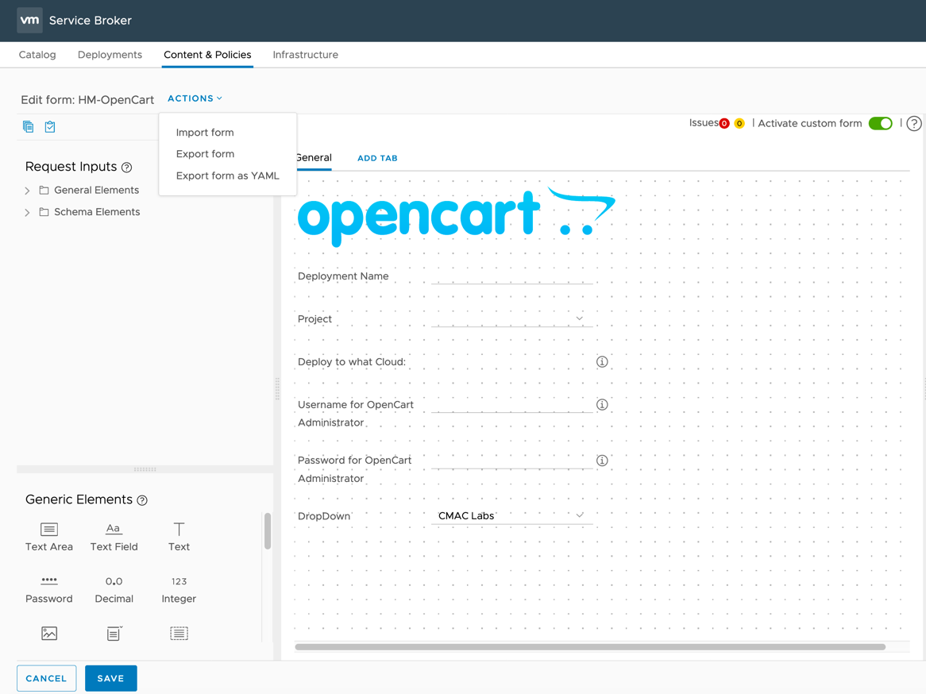
Task: Select the Image element icon
Action: [x=49, y=634]
